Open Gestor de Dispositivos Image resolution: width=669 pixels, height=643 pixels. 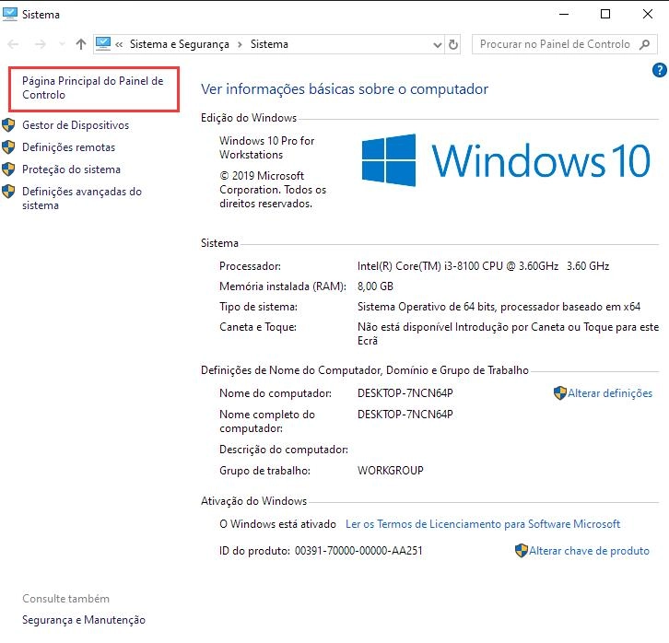pos(76,125)
